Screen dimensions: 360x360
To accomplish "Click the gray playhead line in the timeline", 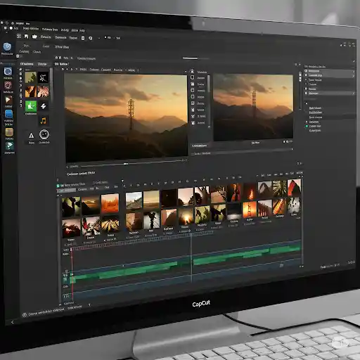I will coord(191,258).
